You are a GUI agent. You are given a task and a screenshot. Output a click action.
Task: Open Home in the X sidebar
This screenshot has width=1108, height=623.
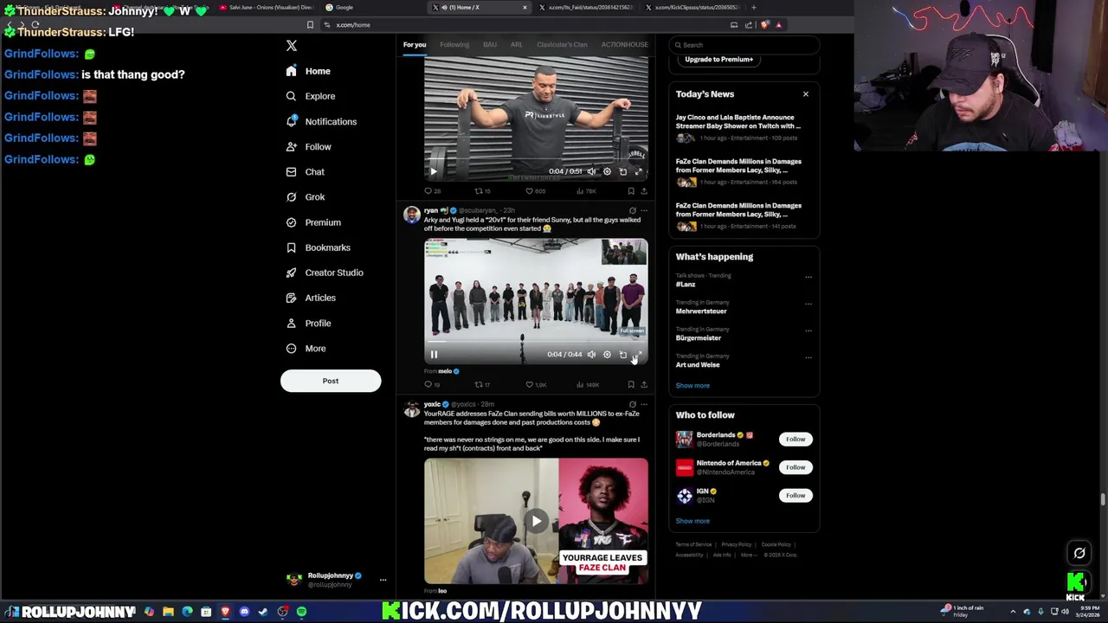pyautogui.click(x=308, y=71)
